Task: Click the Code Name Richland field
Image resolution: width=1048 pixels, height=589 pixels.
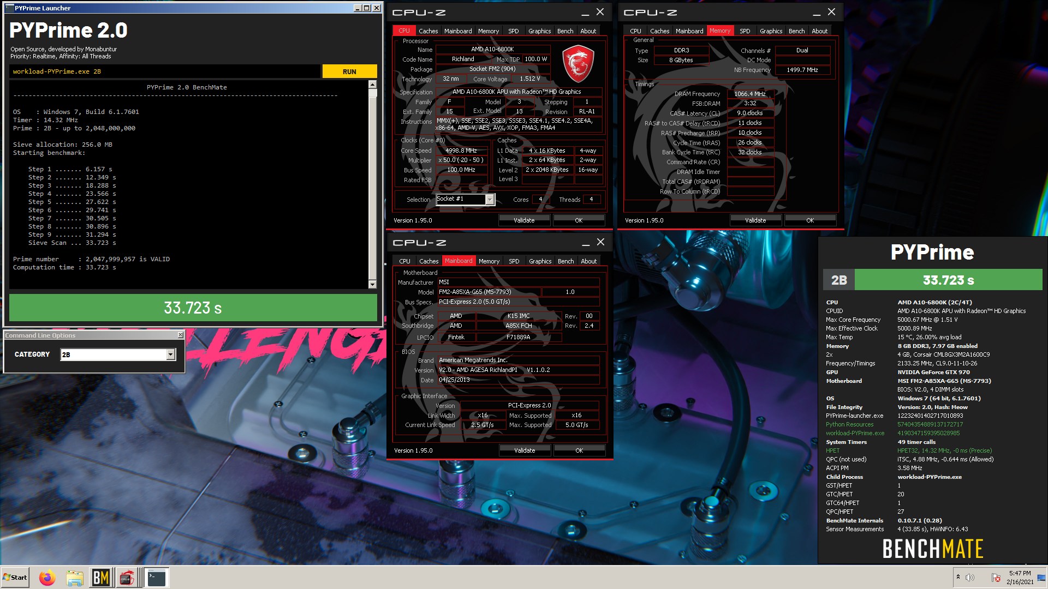Action: tap(463, 59)
